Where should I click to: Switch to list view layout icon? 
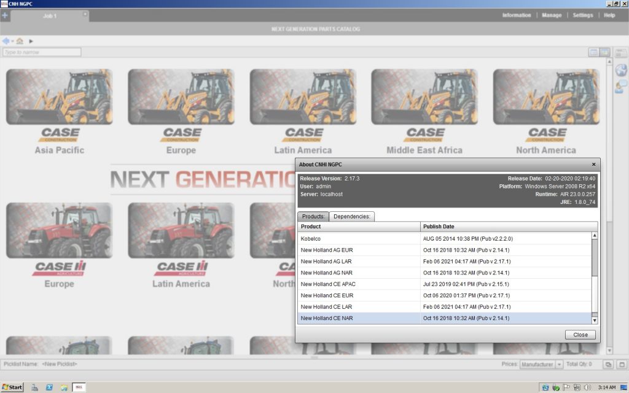[593, 52]
